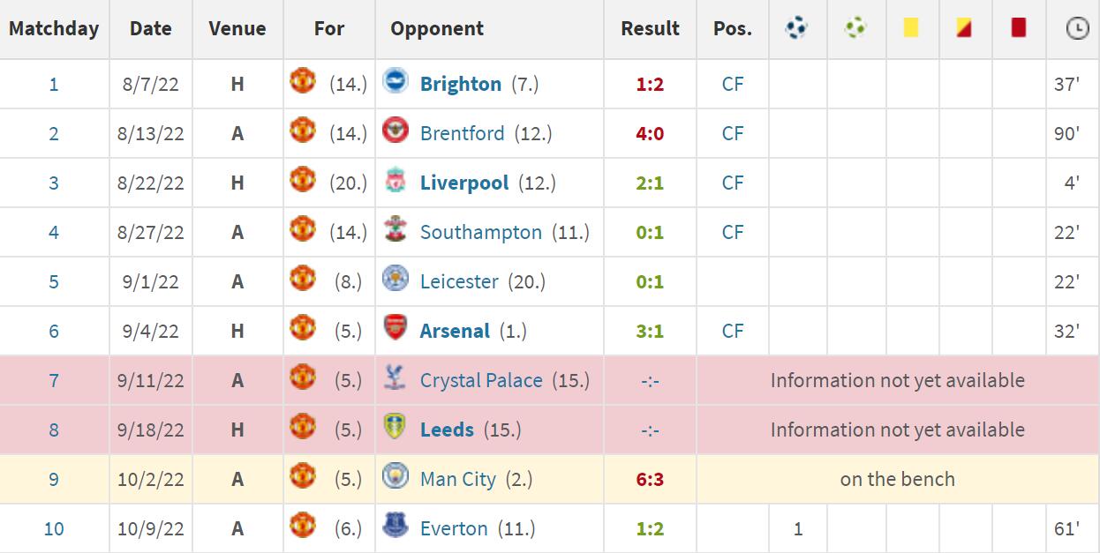This screenshot has height=553, width=1100.
Task: Click the Everton club crest icon
Action: (x=395, y=527)
